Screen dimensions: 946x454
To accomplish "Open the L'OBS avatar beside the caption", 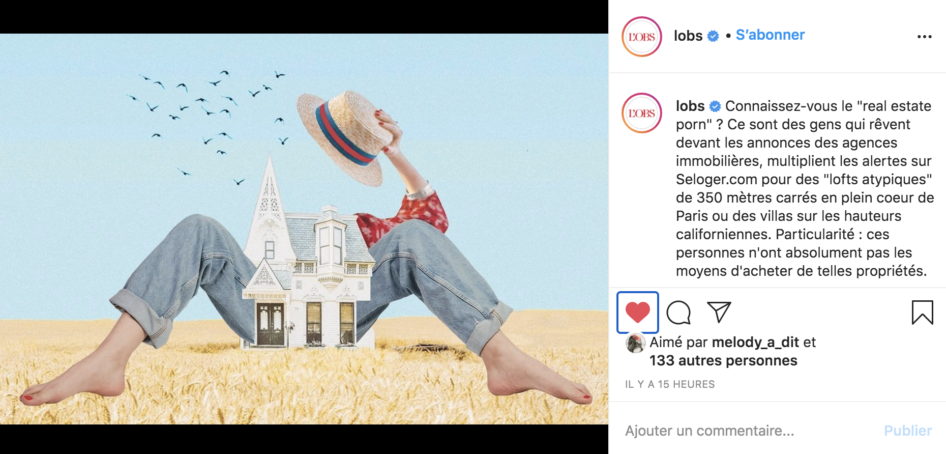I will pyautogui.click(x=642, y=113).
